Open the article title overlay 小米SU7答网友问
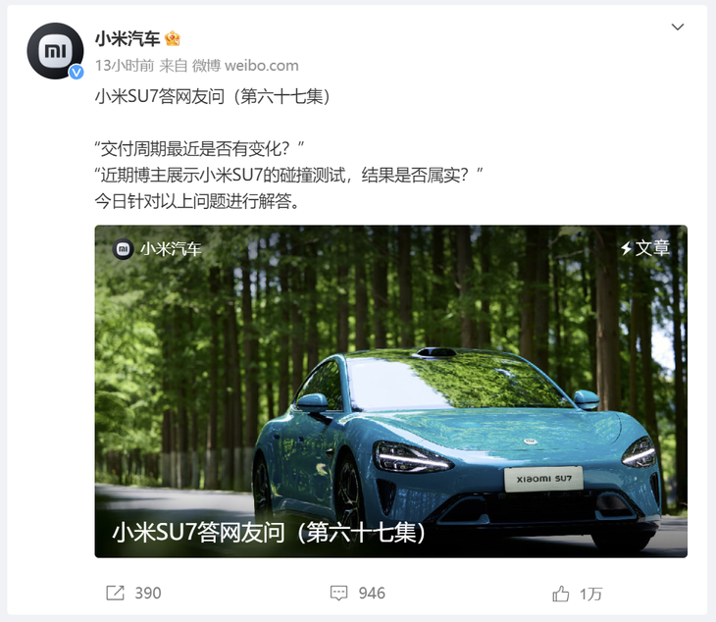 tap(270, 533)
